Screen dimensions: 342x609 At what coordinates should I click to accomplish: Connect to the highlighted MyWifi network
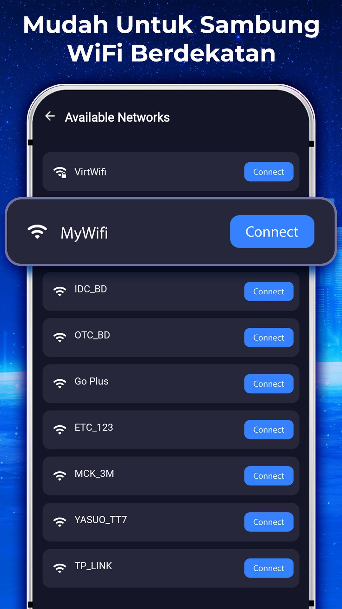[x=272, y=232]
